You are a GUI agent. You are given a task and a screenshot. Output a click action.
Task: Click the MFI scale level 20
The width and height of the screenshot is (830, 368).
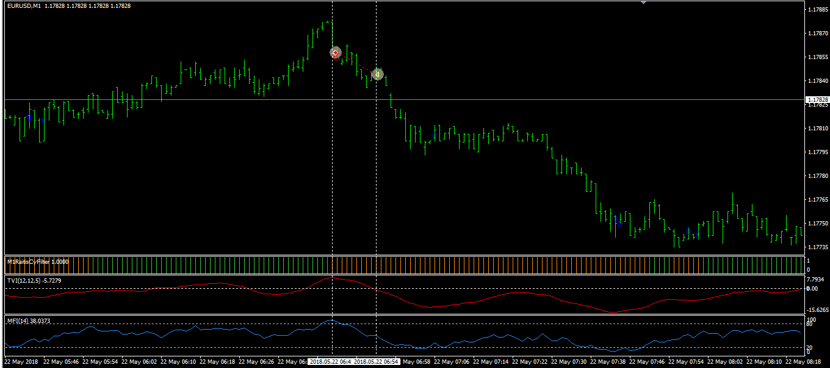point(810,347)
